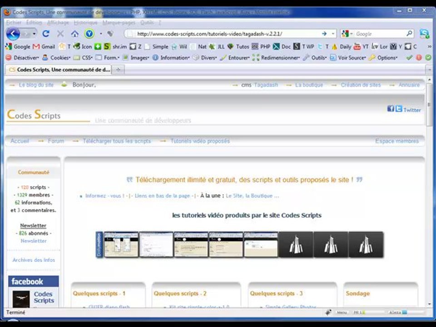The height and width of the screenshot is (327, 436).
Task: Click the green checkmark validation icon
Action: point(409,58)
